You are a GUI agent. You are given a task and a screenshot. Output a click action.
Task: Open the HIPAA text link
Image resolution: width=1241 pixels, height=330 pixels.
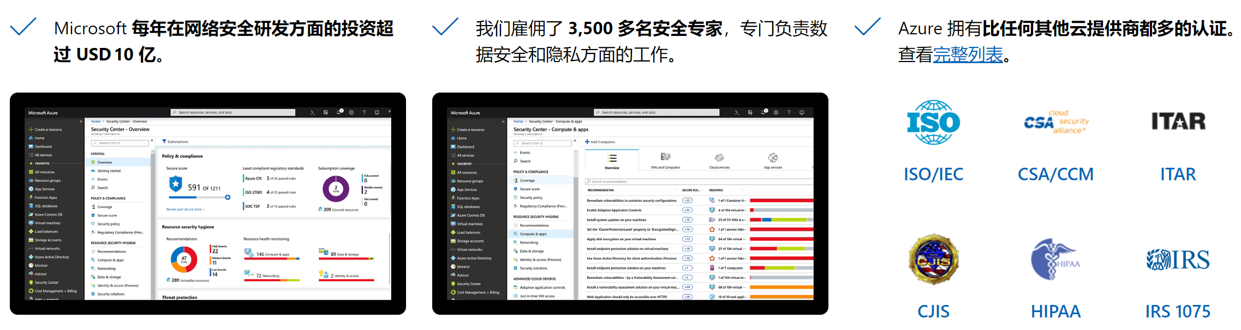coord(1055,311)
